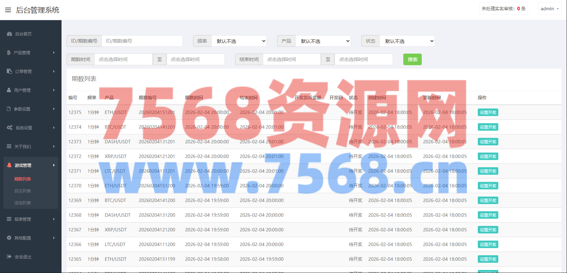Click the 安全退出 logout icon

click(x=9, y=257)
